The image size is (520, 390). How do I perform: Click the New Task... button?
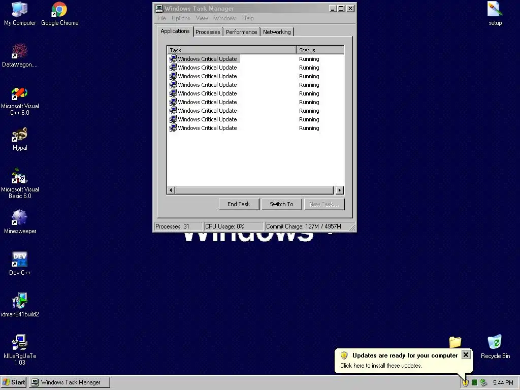click(324, 204)
